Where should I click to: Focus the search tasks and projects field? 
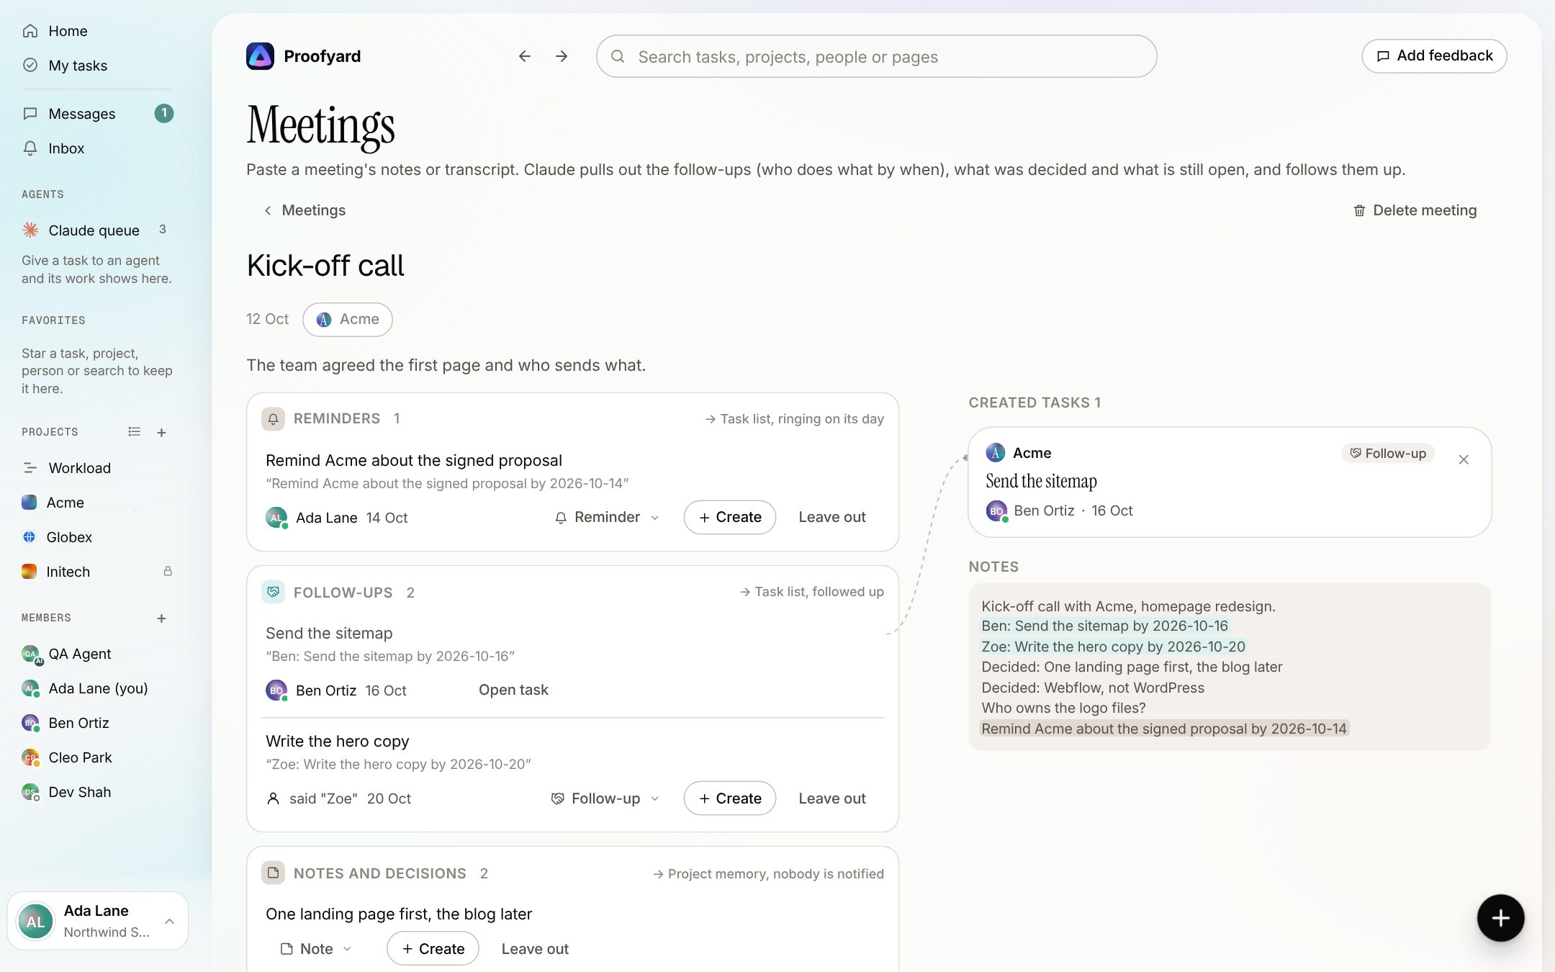(x=876, y=56)
